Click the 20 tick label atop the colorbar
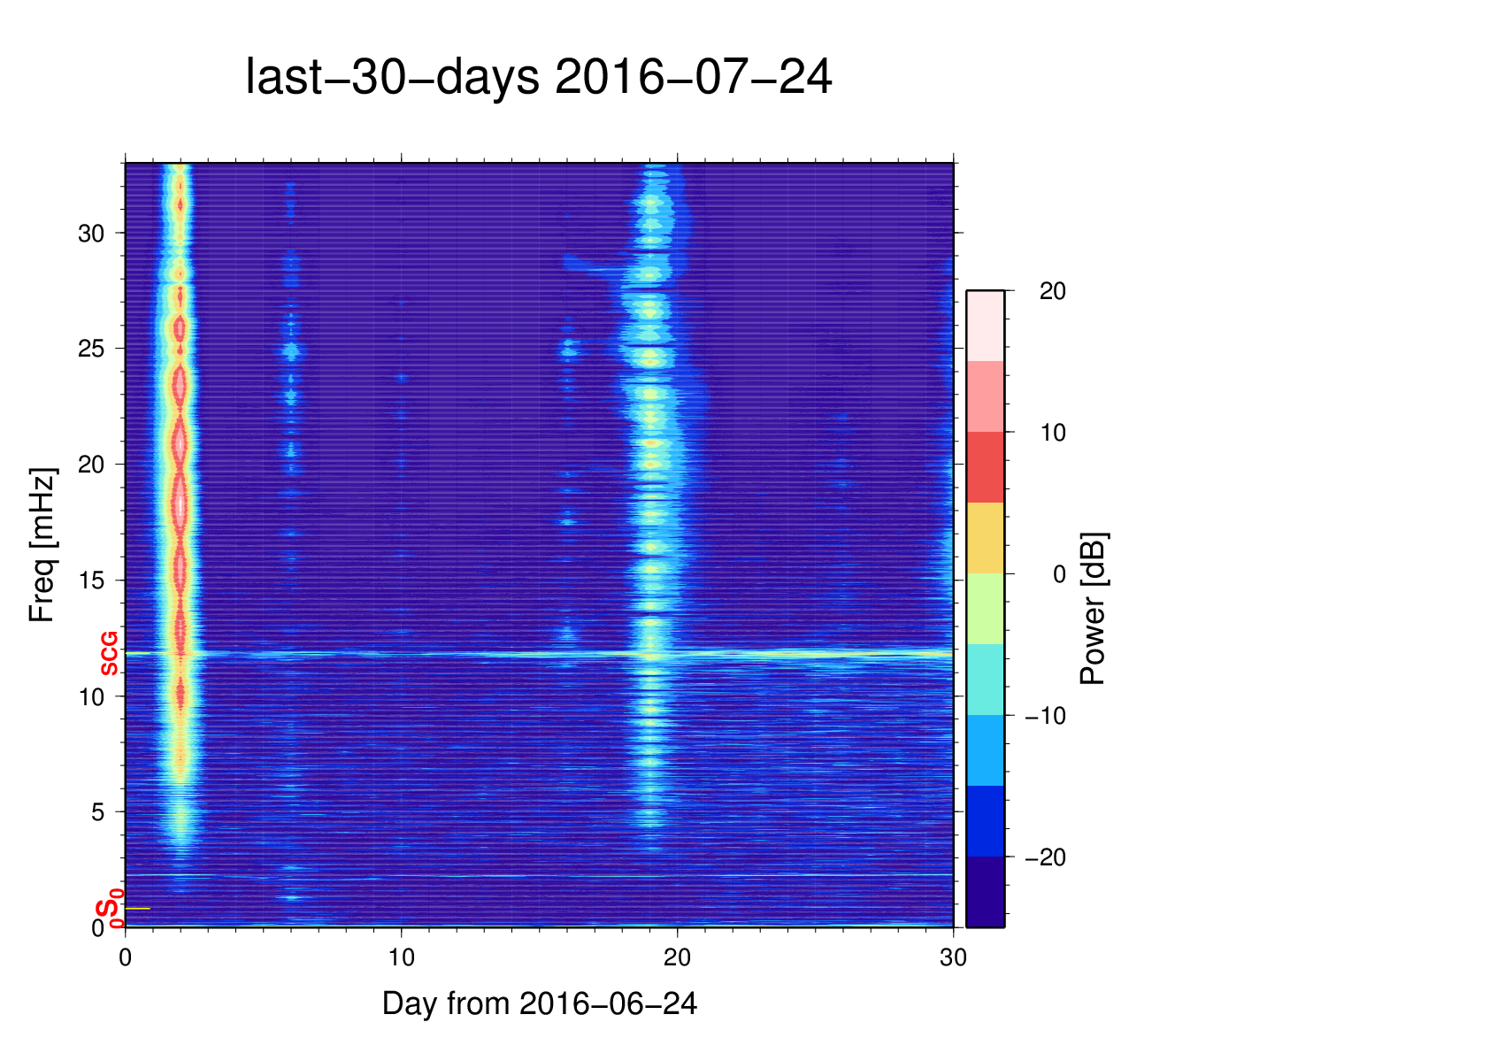 click(x=1052, y=291)
